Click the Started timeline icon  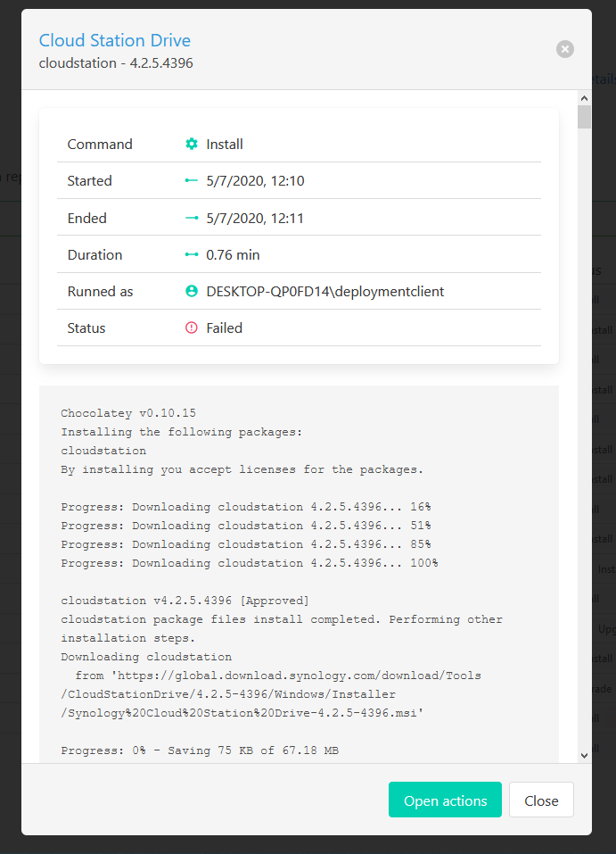192,180
